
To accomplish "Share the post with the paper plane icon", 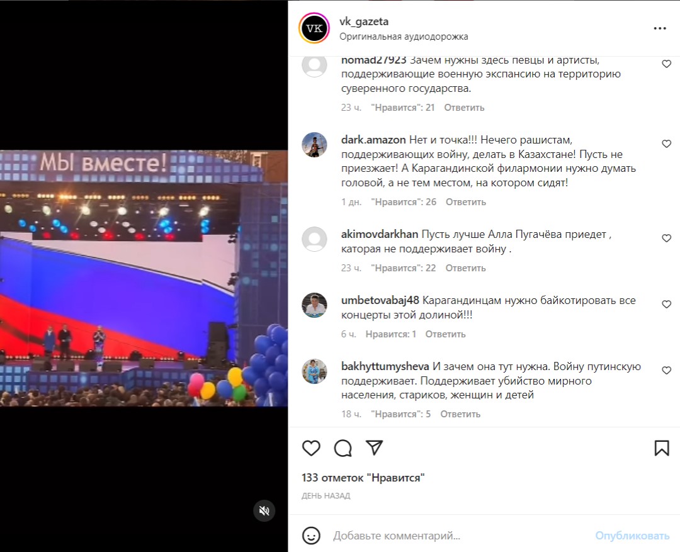I will (374, 448).
